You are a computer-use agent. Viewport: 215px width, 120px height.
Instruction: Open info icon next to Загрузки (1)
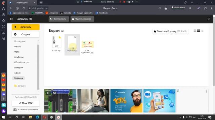(x=11, y=19)
